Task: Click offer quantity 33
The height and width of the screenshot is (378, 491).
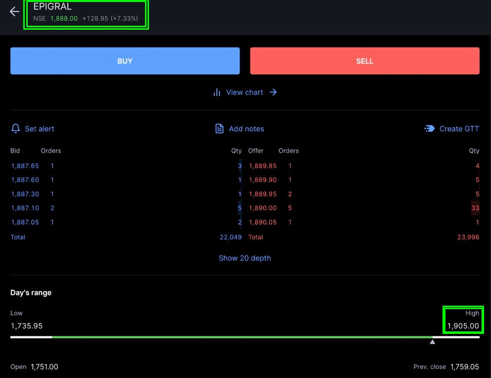Action: (475, 208)
